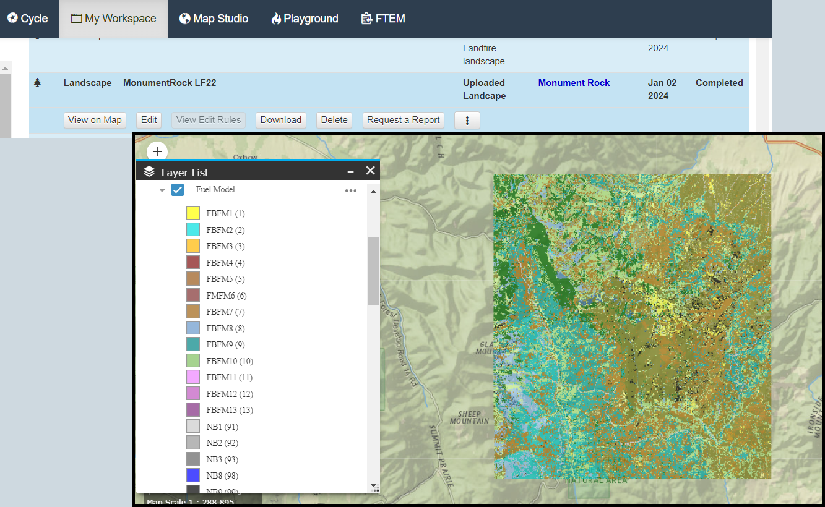This screenshot has width=825, height=507.
Task: Click the Layer List stack icon
Action: coord(149,172)
